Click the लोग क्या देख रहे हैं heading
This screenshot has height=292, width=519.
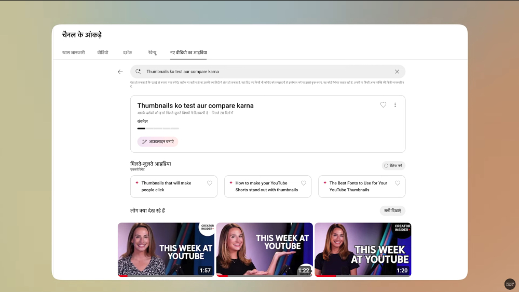(x=147, y=210)
